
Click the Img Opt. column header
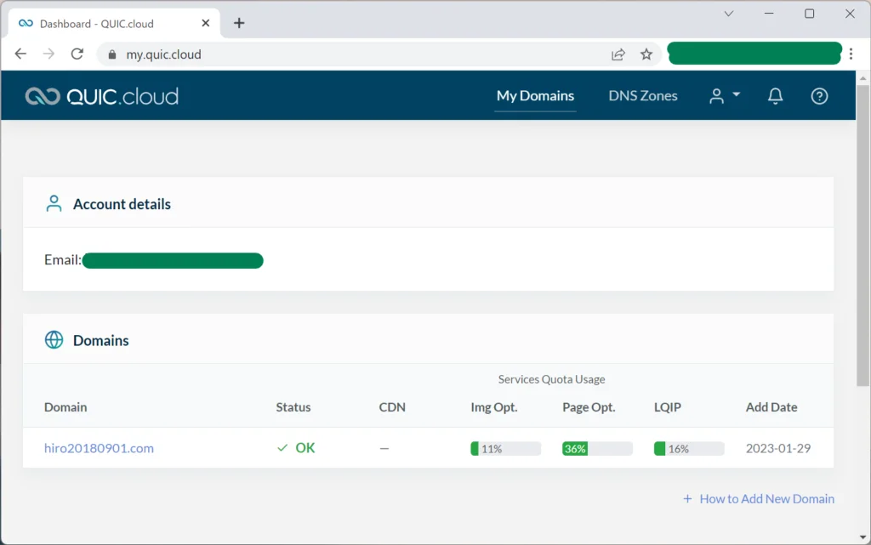[494, 407]
